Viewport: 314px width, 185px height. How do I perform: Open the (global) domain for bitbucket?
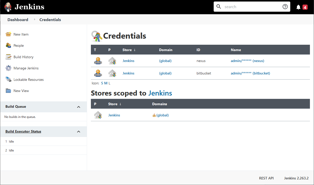[x=165, y=73]
